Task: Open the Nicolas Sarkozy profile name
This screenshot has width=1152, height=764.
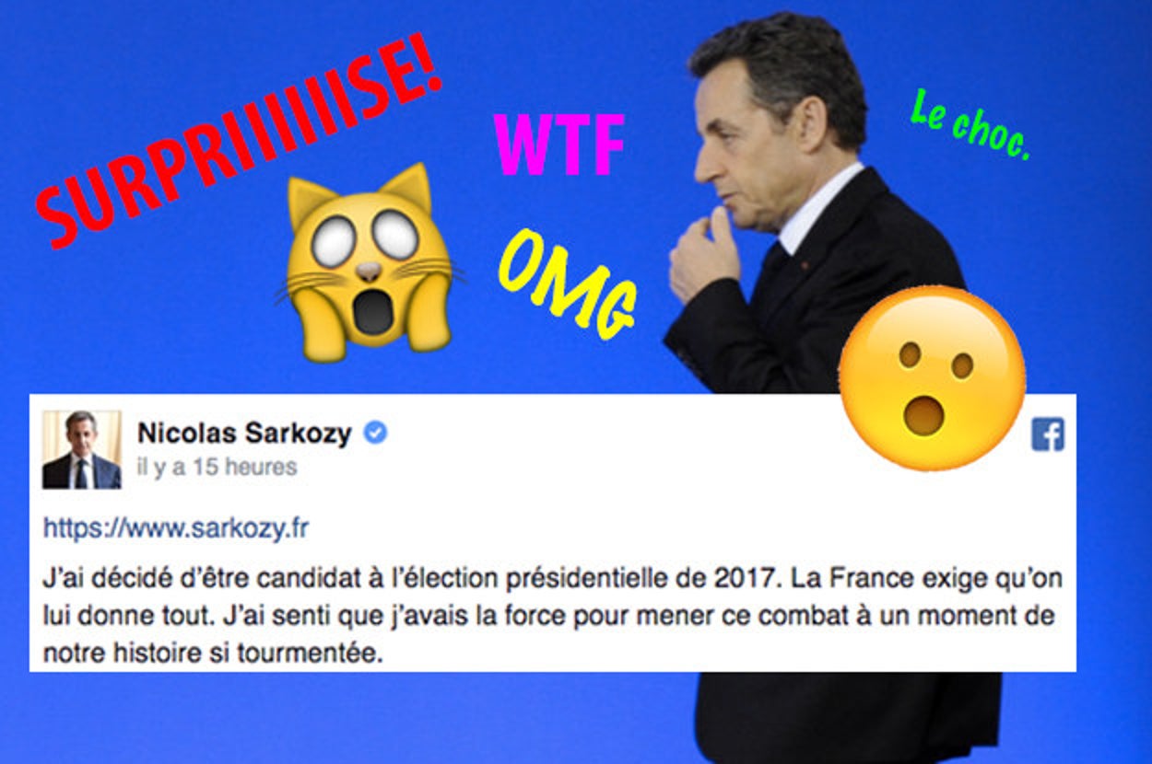Action: 244,434
